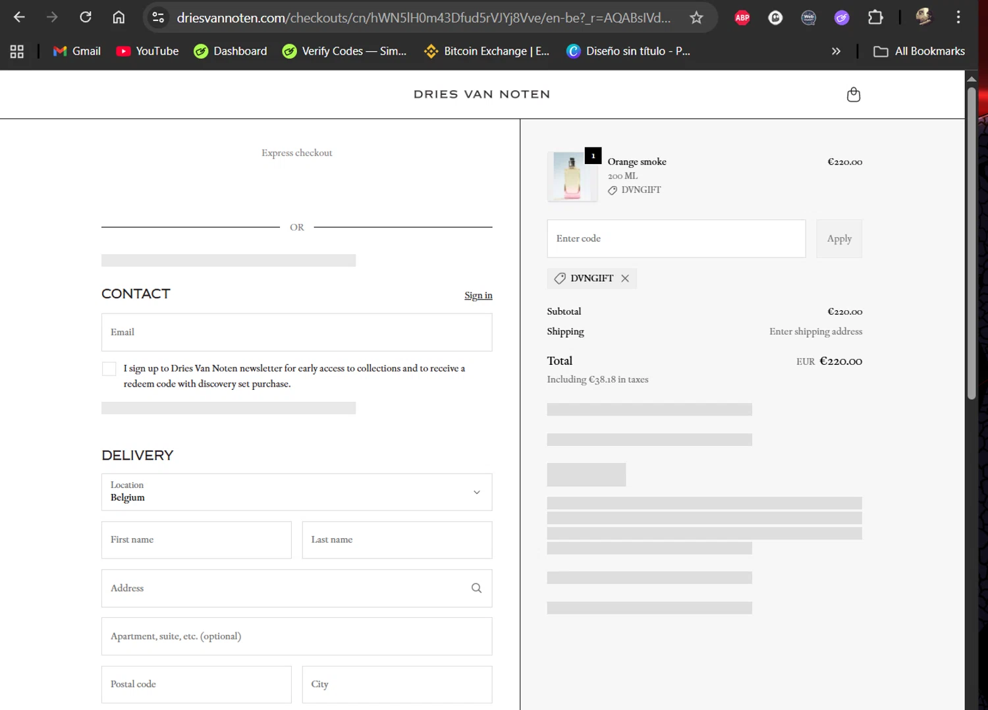Open the ABP Adblock Plus extension
This screenshot has height=710, width=988.
pyautogui.click(x=742, y=18)
